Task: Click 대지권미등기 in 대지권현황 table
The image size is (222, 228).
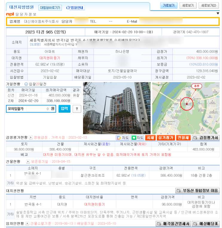Action: pyautogui.click(x=94, y=204)
